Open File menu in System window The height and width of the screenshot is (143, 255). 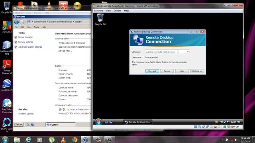[x=16, y=27]
